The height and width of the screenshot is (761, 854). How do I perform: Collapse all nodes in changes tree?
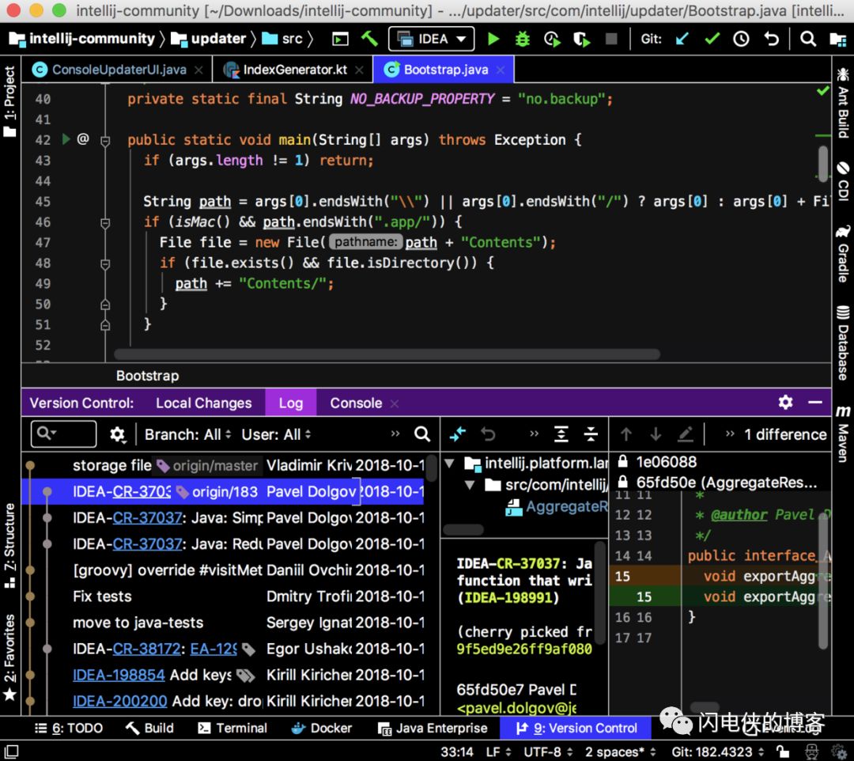point(591,434)
